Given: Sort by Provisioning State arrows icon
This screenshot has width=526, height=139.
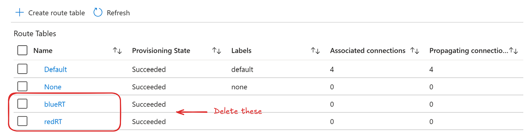Looking at the screenshot, I should coord(217,51).
